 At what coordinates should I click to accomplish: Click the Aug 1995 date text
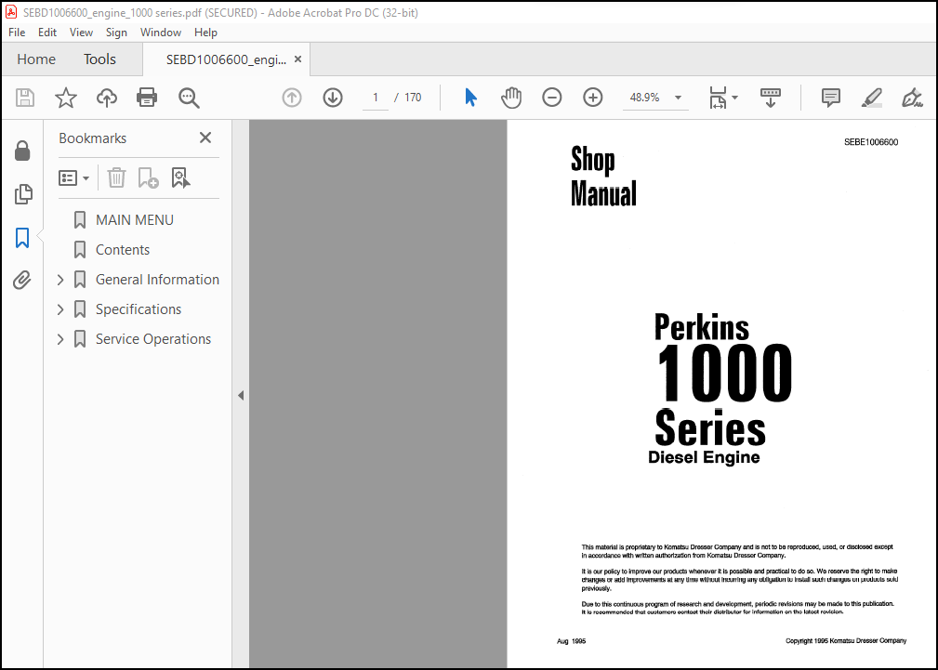572,641
